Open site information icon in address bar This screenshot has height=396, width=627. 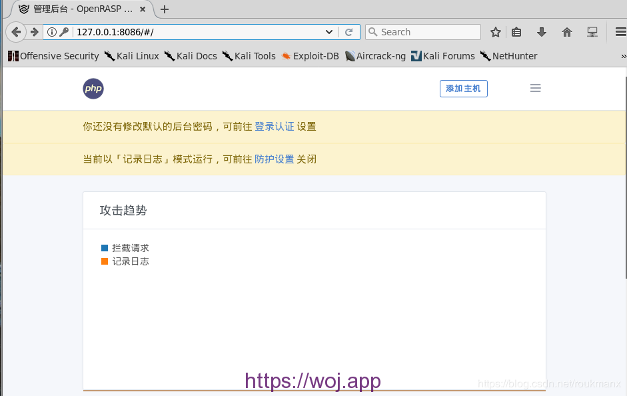pyautogui.click(x=52, y=32)
